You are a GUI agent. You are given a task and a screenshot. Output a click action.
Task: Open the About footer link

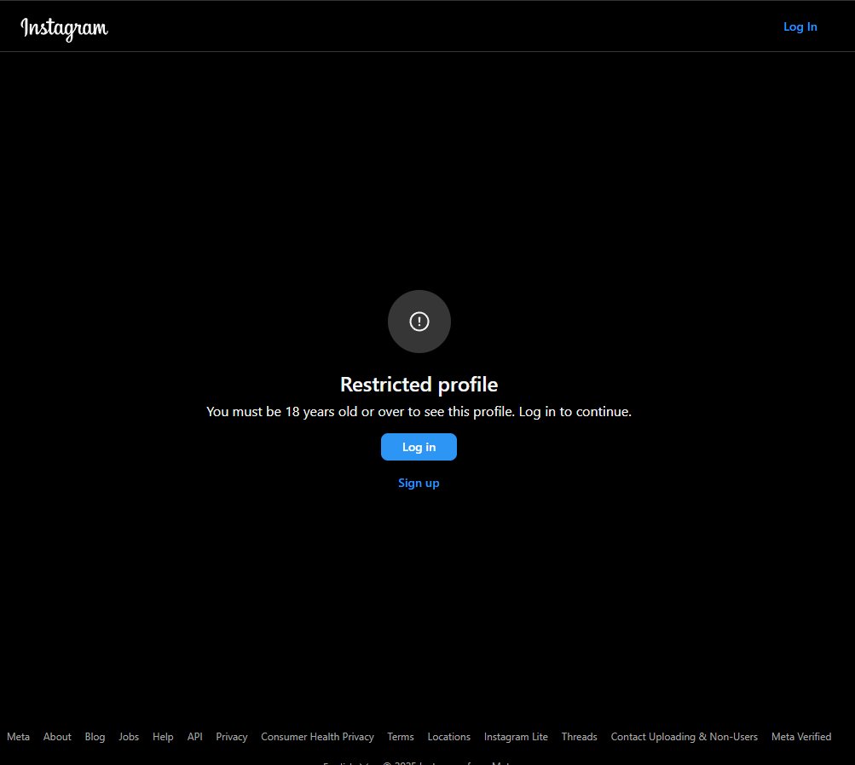tap(57, 737)
